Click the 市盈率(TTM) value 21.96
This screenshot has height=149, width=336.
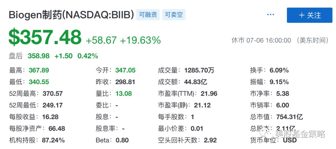tap(209, 94)
